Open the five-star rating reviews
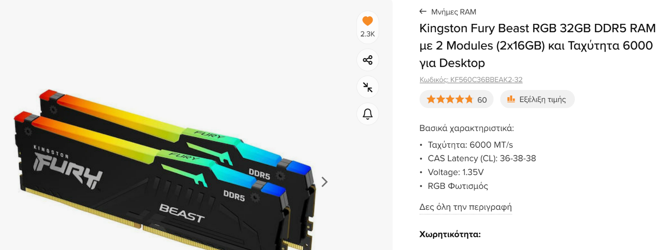This screenshot has height=250, width=670. click(450, 99)
